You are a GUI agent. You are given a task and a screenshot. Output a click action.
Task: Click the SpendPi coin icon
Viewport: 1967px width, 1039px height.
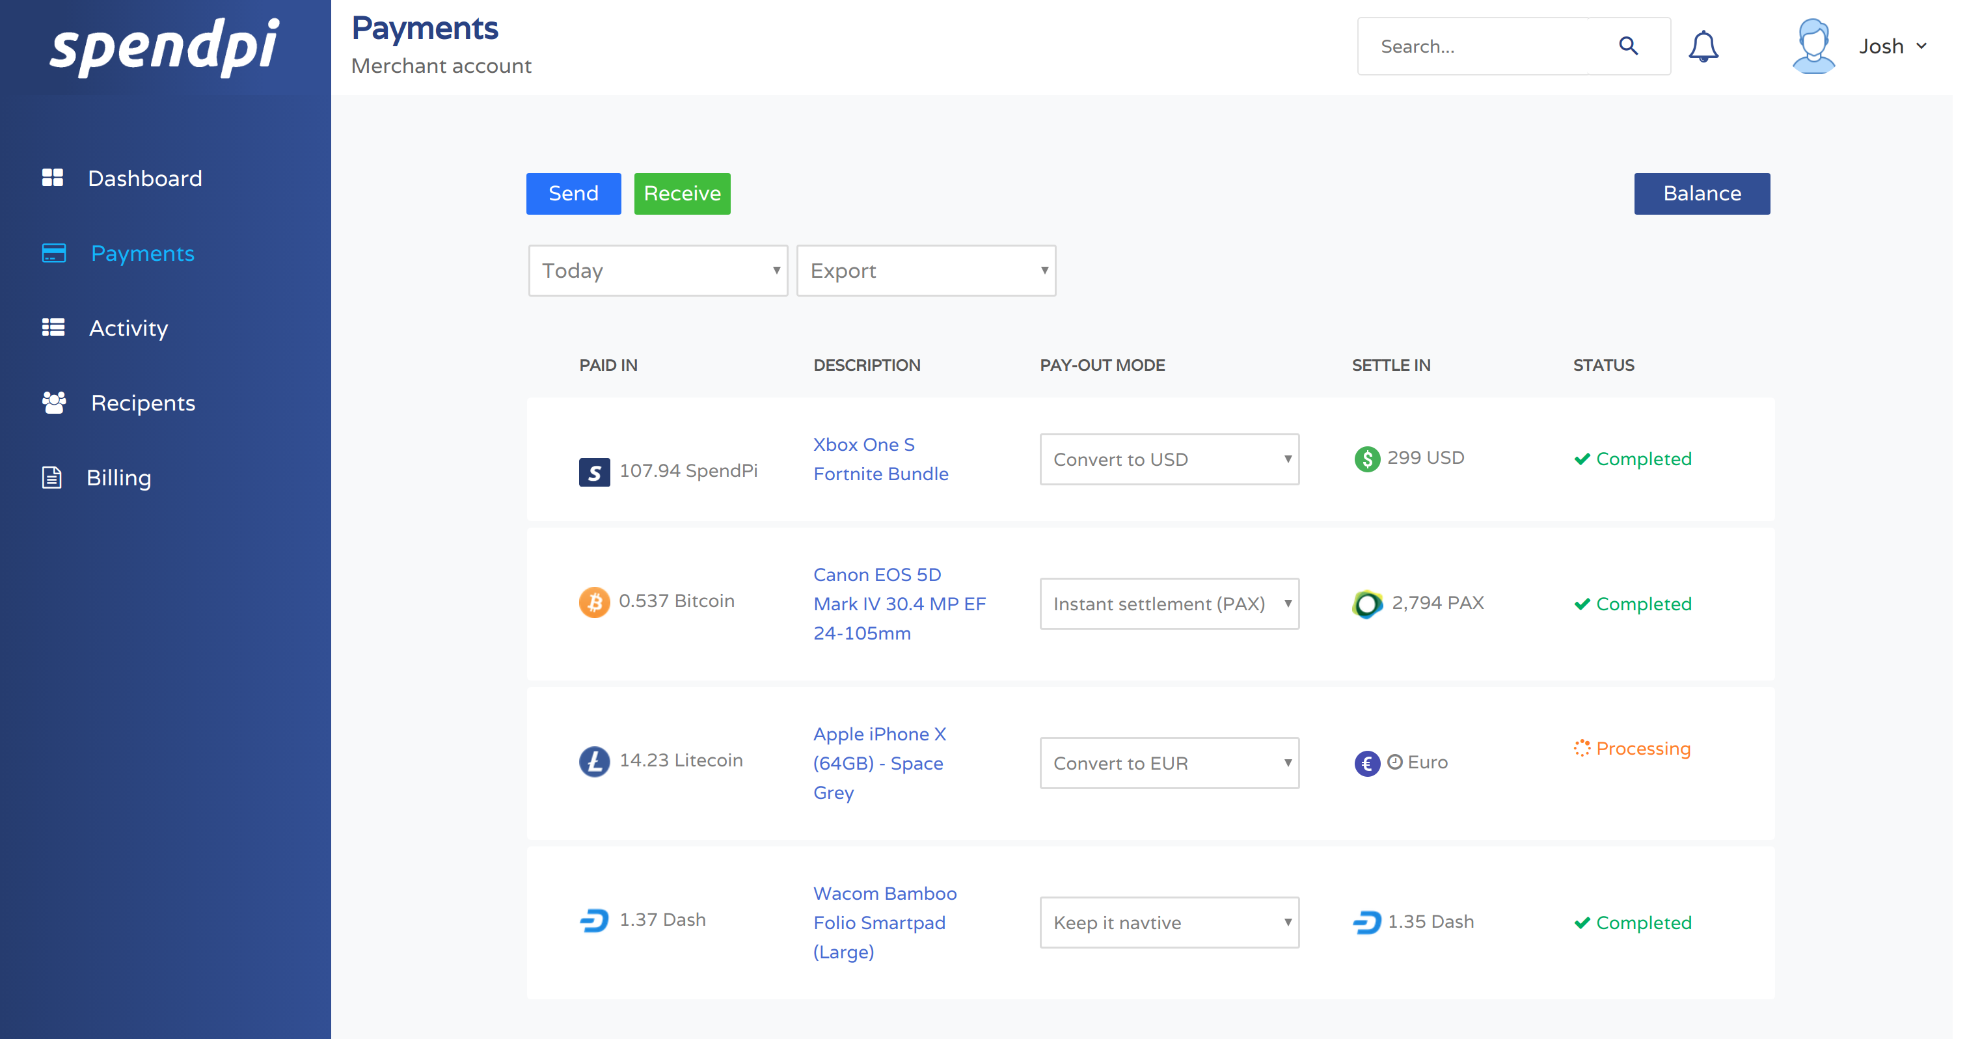coord(594,472)
